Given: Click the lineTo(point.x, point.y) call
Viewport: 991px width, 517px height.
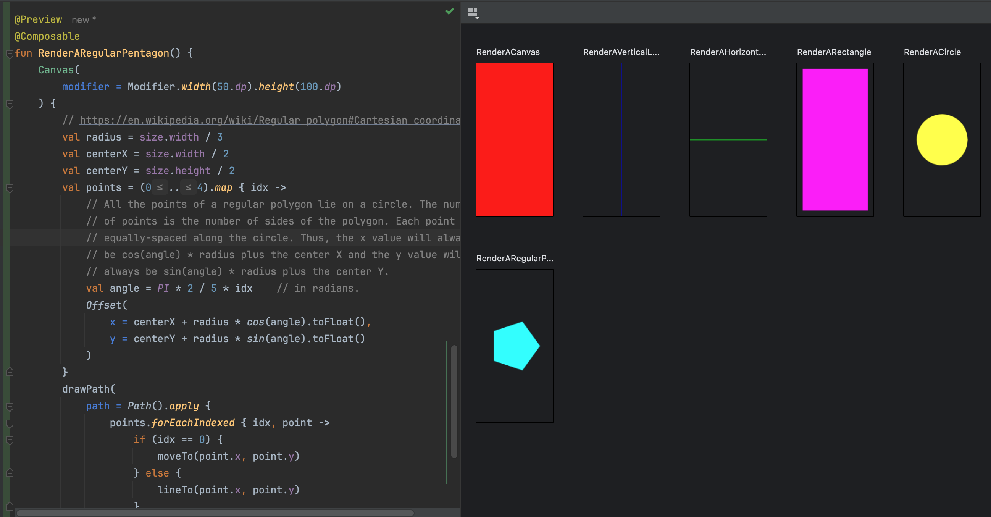Looking at the screenshot, I should click(x=229, y=490).
